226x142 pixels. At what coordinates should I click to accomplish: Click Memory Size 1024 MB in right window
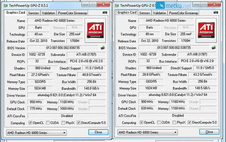pos(151,88)
